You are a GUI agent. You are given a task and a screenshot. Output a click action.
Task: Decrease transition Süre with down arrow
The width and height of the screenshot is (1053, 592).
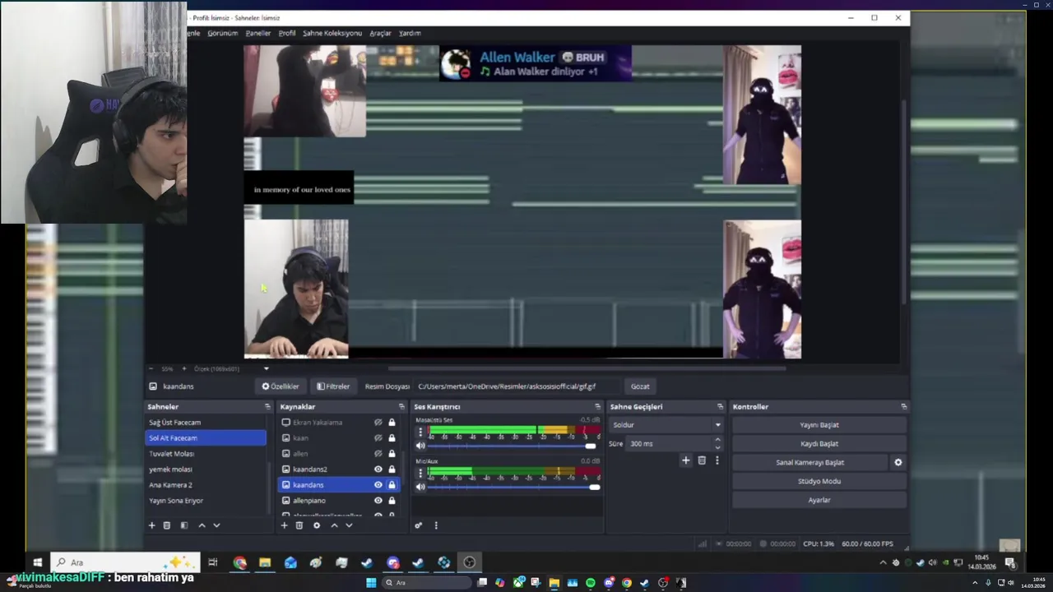point(717,446)
